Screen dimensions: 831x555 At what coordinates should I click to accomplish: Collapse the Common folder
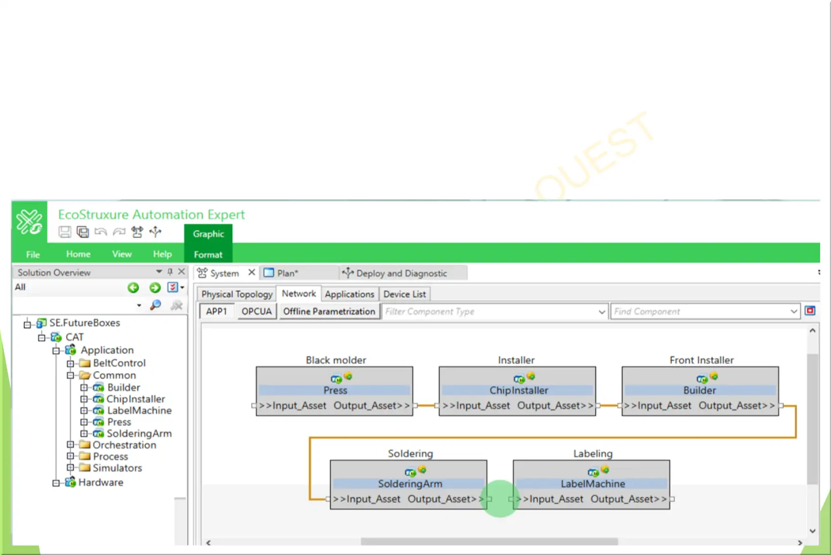pos(70,376)
